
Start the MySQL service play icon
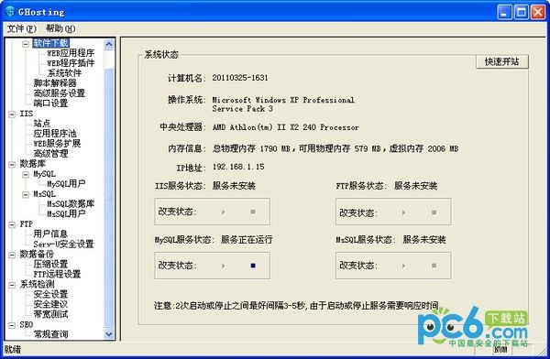tap(224, 267)
